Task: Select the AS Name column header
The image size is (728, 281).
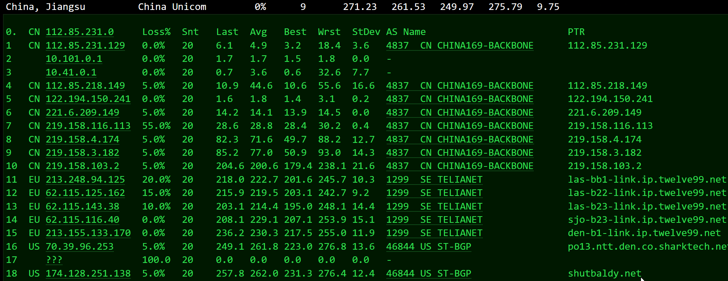Action: point(406,32)
